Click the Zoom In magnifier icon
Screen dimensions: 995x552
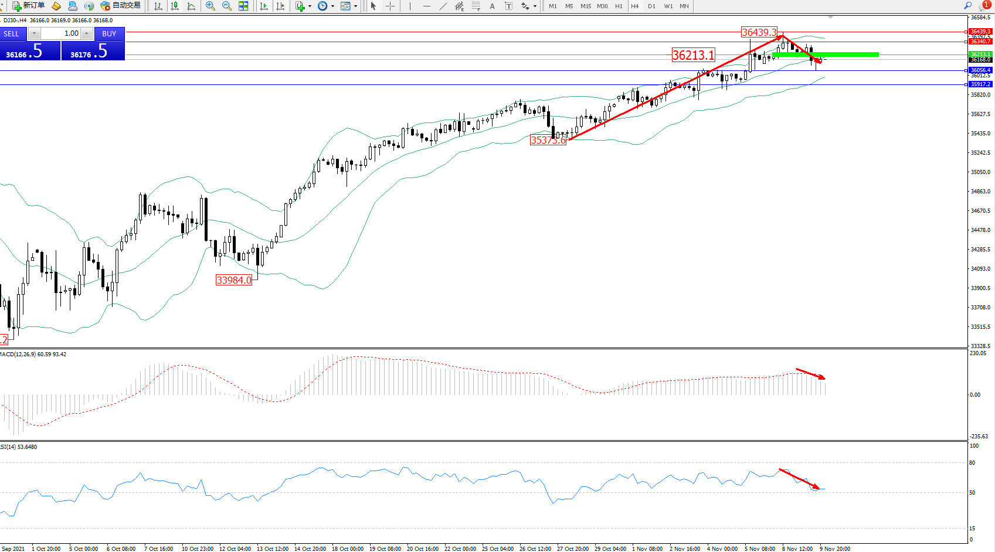[210, 6]
